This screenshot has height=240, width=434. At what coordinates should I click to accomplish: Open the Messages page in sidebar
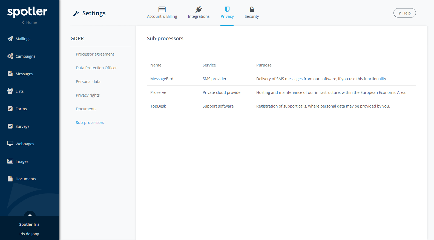pos(24,74)
